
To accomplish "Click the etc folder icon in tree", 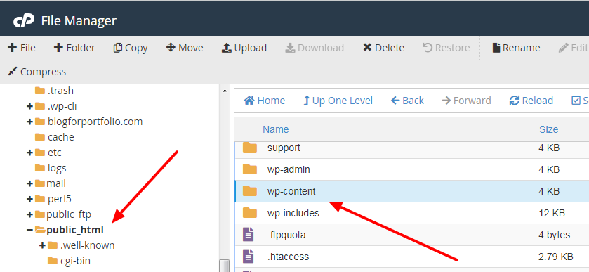I will (40, 153).
